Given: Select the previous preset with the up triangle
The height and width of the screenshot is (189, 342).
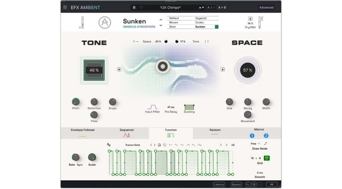Looking at the screenshot, I should click(x=200, y=7).
